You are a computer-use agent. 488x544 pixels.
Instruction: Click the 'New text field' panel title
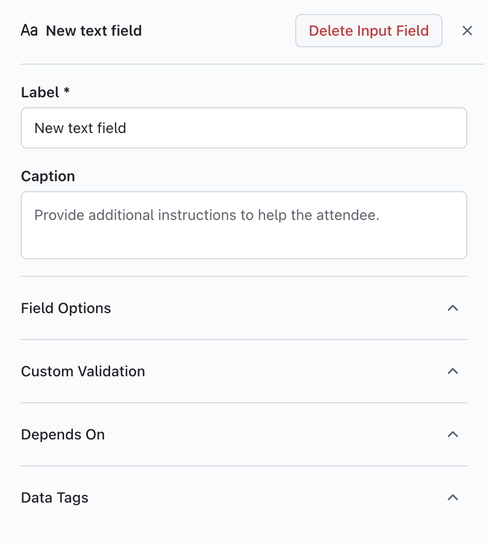tap(94, 31)
